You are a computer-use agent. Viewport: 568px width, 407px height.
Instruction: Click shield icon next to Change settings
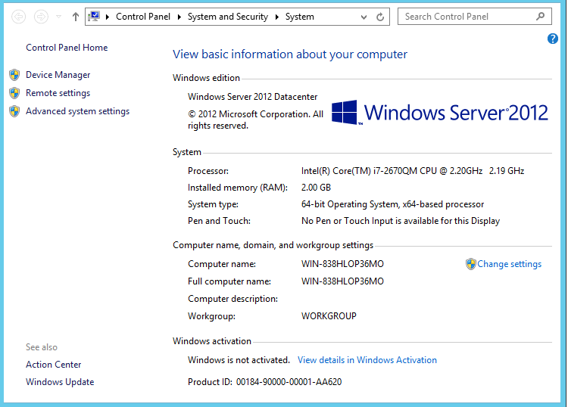470,264
